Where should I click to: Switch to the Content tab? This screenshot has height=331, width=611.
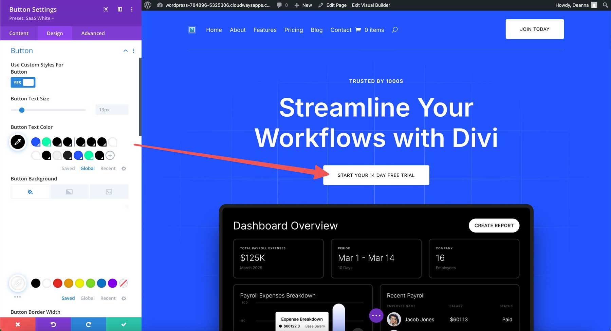(19, 33)
